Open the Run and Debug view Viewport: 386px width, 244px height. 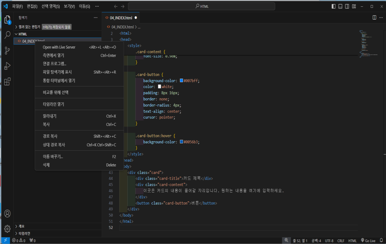(8, 66)
